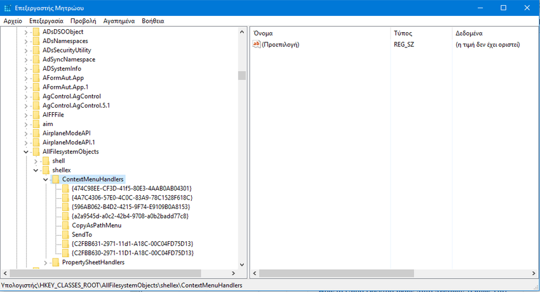Open the Προβολή menu

[x=83, y=21]
